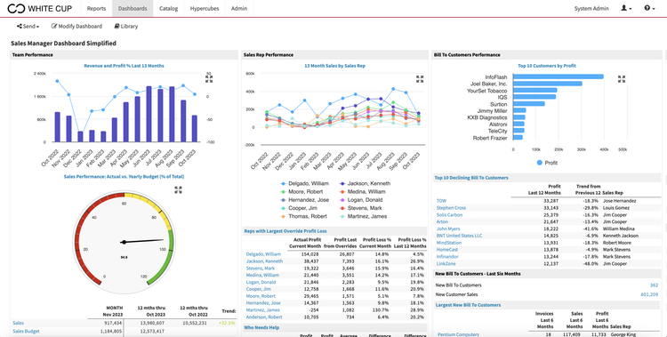This screenshot has height=337, width=667.
Task: Go to the Reports tab
Action: point(96,9)
